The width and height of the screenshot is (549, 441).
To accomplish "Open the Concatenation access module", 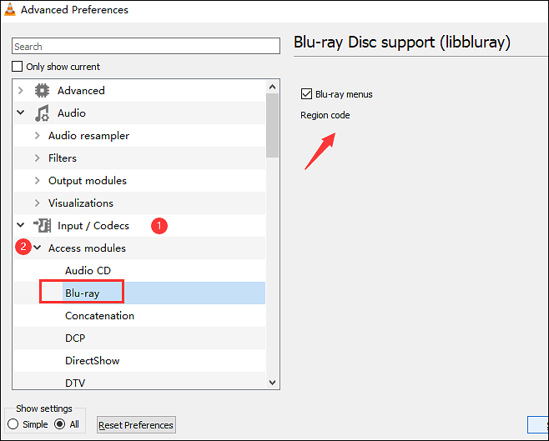I will 99,316.
